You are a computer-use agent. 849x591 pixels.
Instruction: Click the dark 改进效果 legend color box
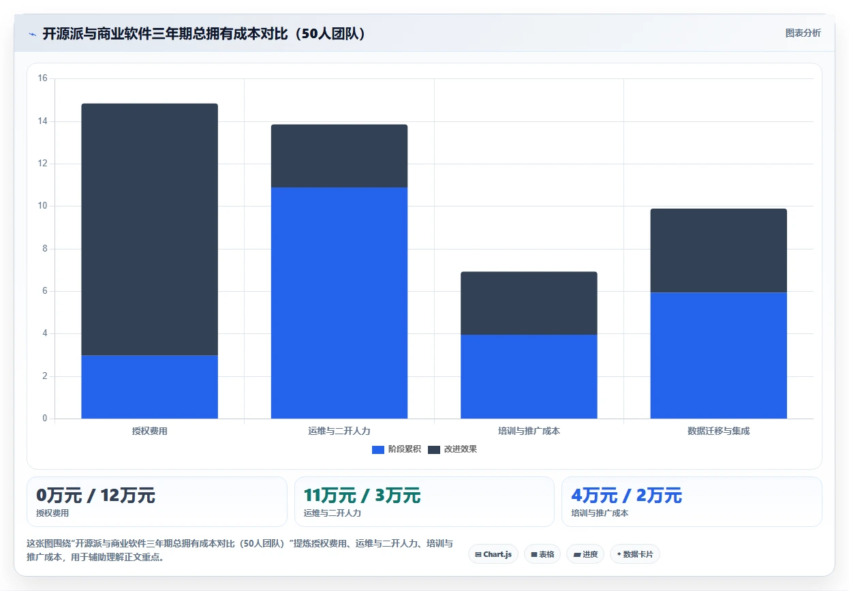[x=434, y=449]
